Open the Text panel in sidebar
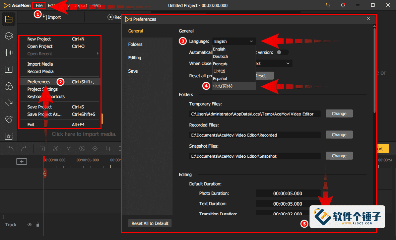The image size is (396, 240). pos(9,69)
